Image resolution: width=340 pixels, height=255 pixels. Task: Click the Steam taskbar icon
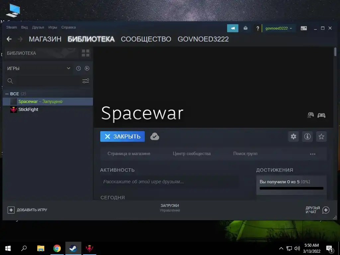tap(73, 248)
